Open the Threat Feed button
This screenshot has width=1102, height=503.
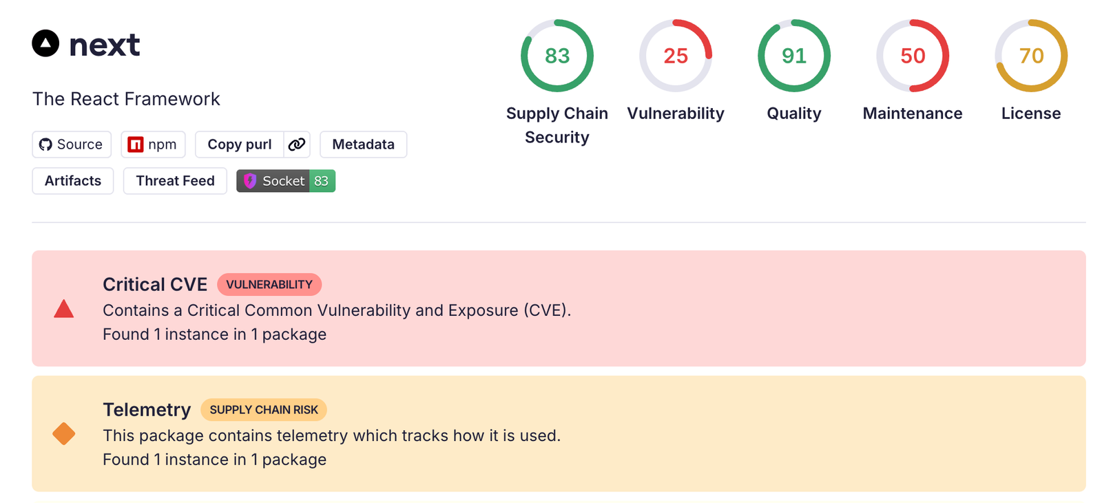pos(175,181)
